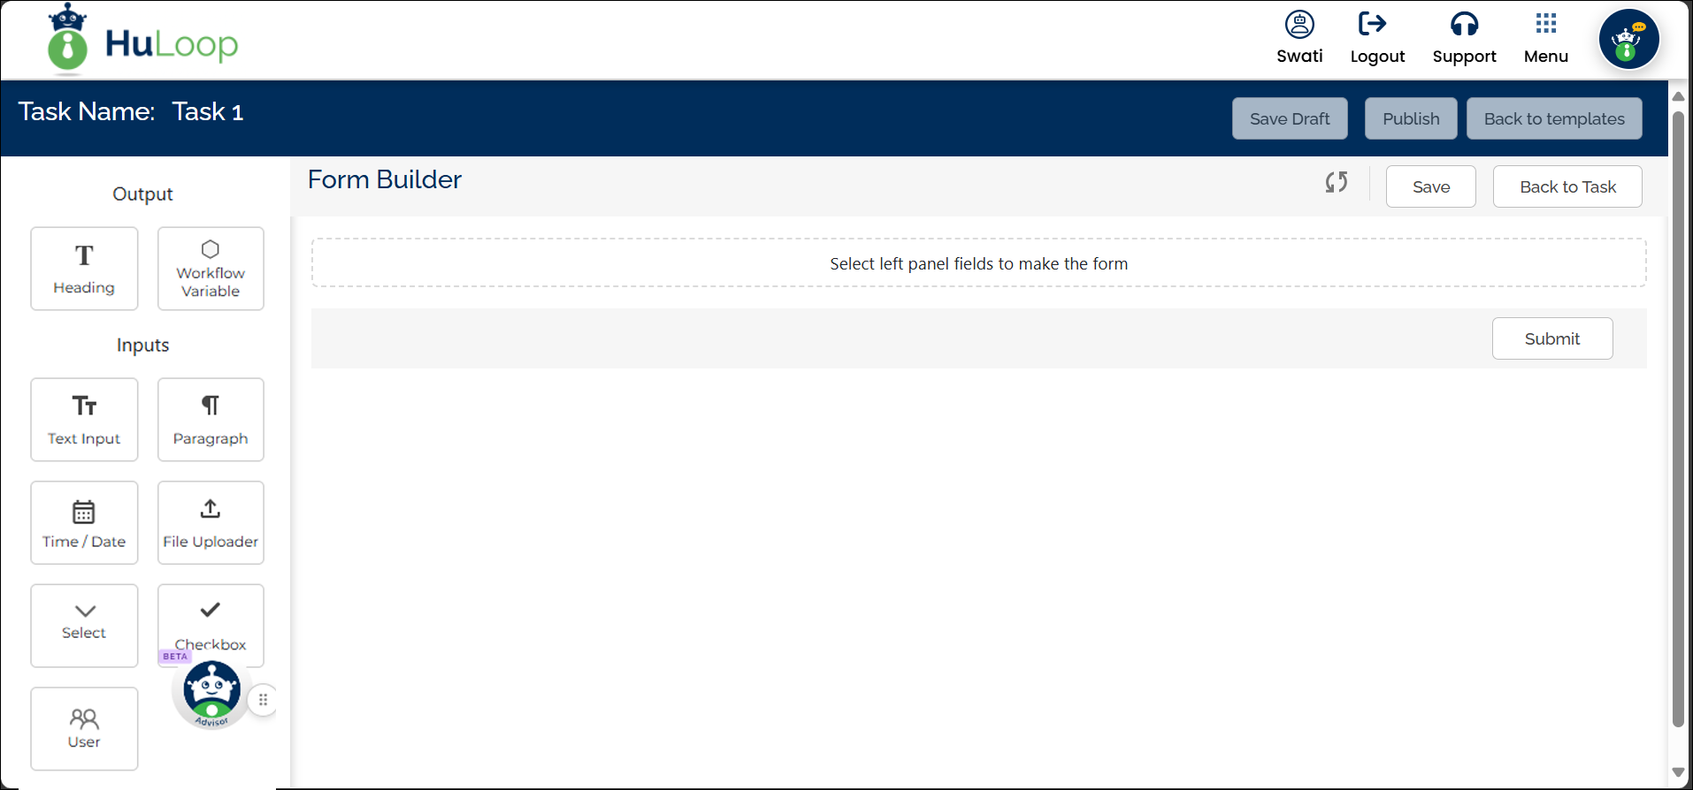Click the Save Draft button
1693x790 pixels.
[1289, 118]
